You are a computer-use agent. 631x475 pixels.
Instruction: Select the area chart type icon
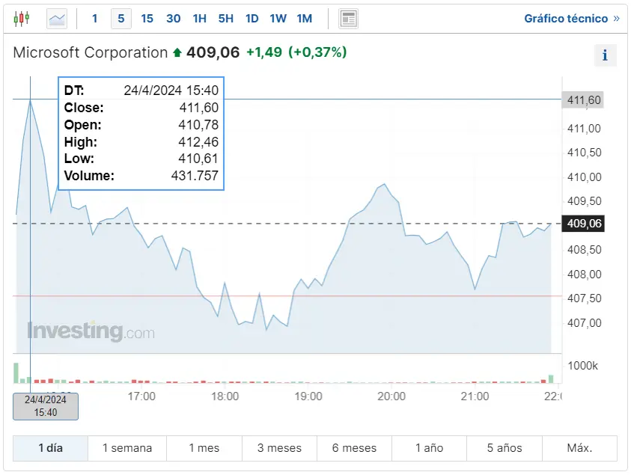(57, 19)
